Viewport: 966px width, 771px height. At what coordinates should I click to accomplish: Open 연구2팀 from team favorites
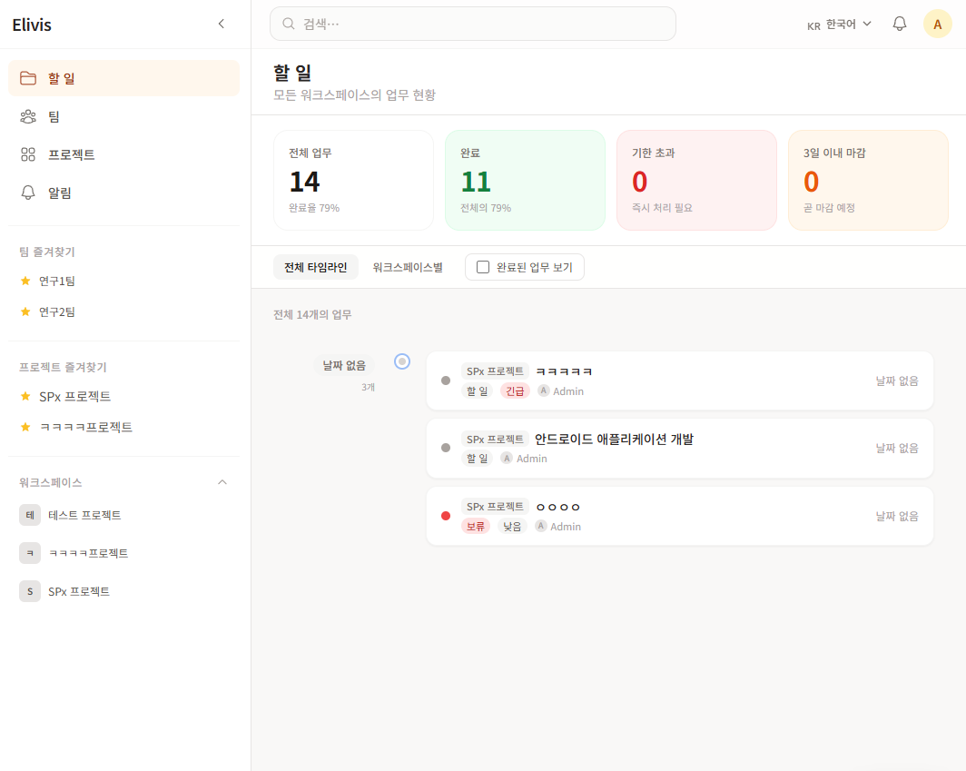[57, 311]
